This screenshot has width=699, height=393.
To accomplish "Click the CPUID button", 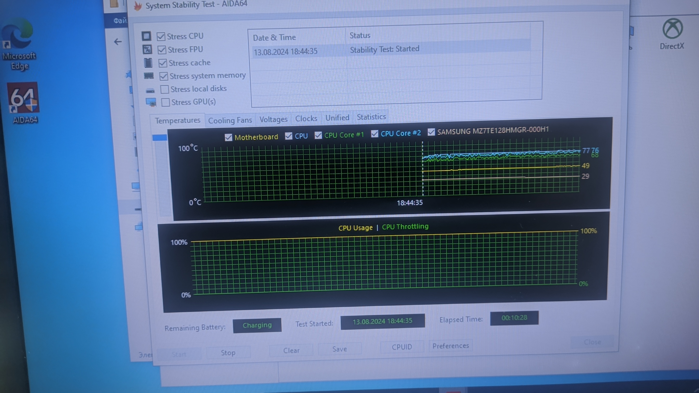I will click(x=402, y=347).
